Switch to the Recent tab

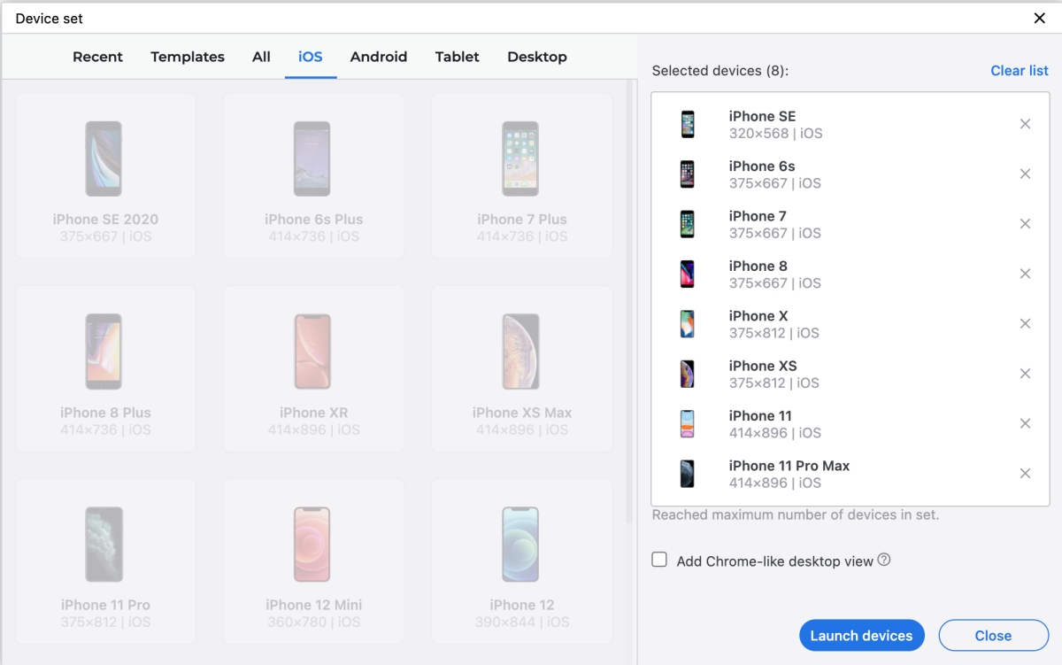click(97, 57)
